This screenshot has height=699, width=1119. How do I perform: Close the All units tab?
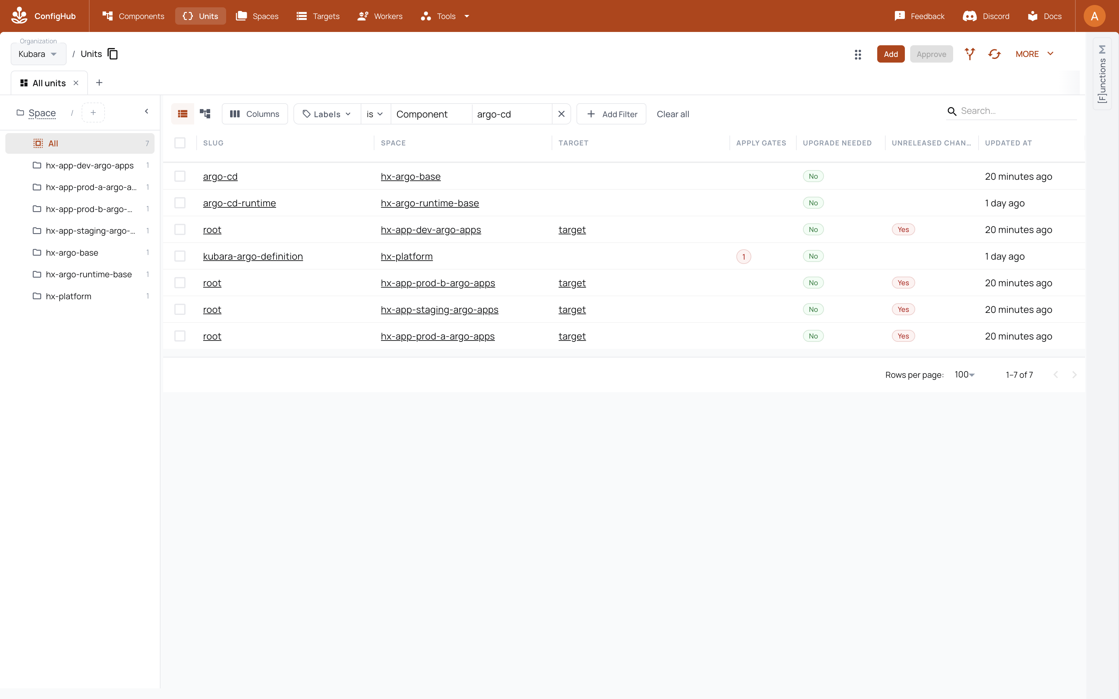(76, 83)
